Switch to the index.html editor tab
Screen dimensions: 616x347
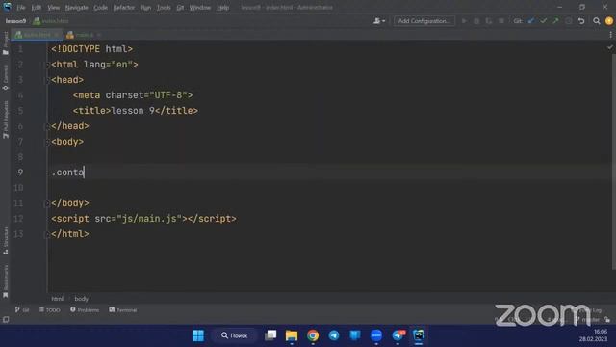tap(37, 35)
